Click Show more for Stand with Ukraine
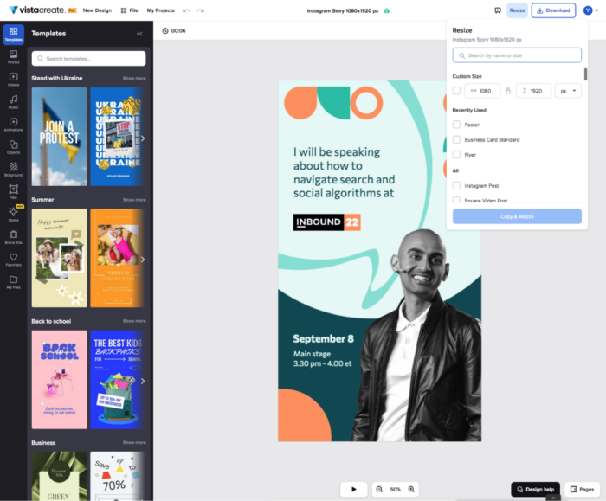This screenshot has height=501, width=606. [134, 79]
